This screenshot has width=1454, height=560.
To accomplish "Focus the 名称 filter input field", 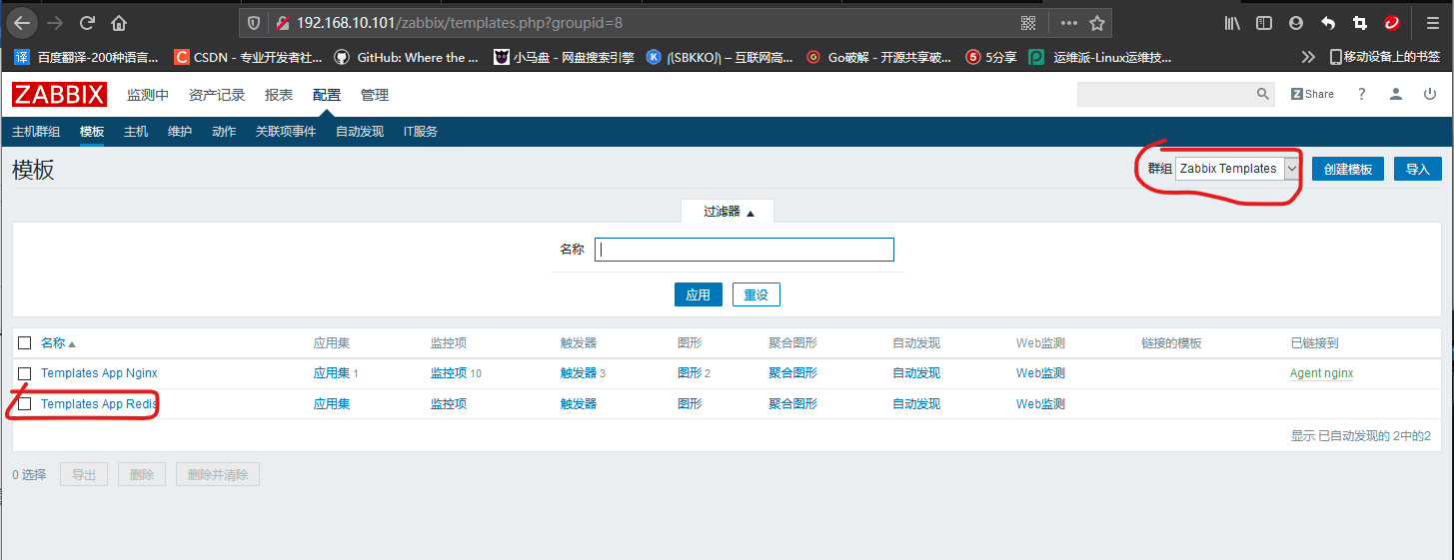I will click(744, 250).
